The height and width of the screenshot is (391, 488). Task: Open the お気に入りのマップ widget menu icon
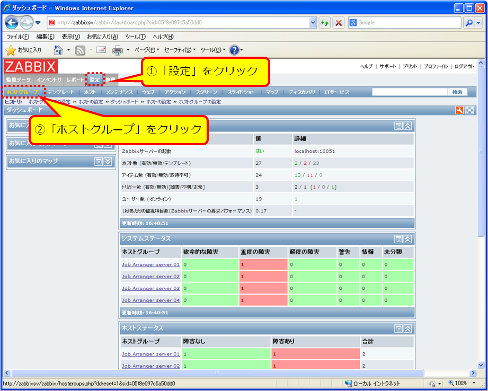click(99, 162)
